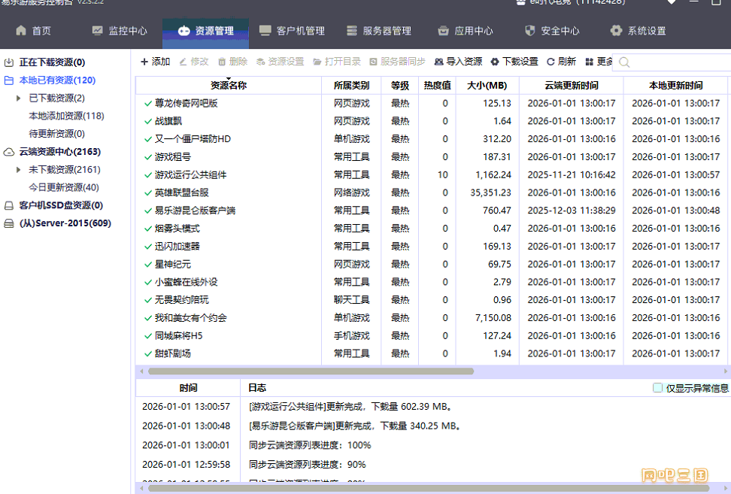Open the 更多 grid icon menu
Screen dimensions: 731x494
coord(589,62)
